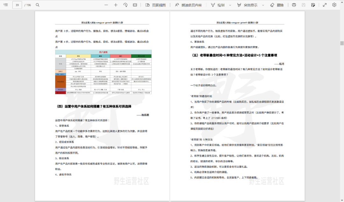The width and height of the screenshot is (344, 202).
Task: Click the Save As icon
Action: pyautogui.click(x=313, y=5)
